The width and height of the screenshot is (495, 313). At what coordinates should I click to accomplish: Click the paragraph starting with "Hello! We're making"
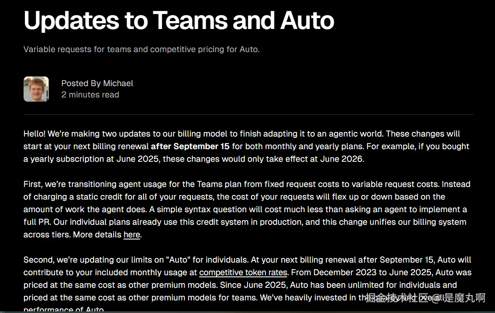(x=246, y=146)
